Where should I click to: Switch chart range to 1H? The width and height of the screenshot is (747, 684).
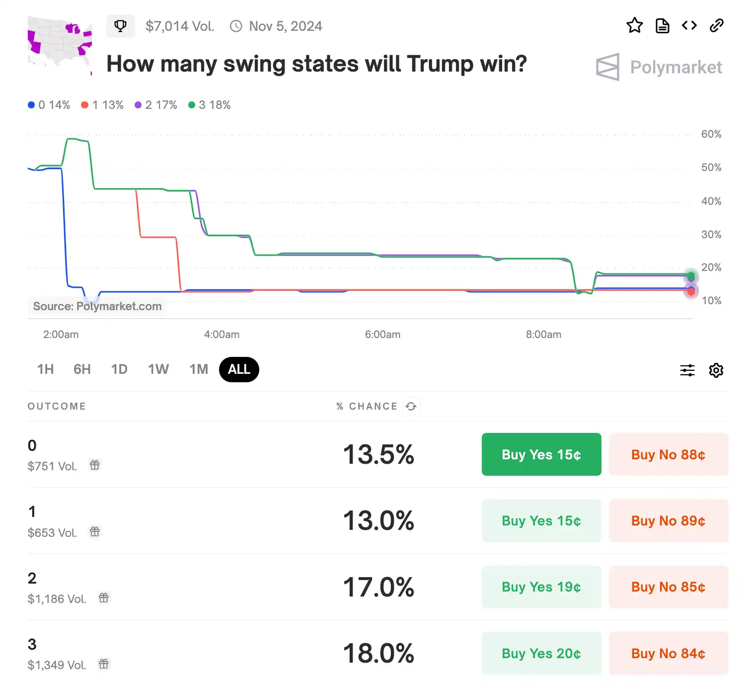(x=45, y=369)
